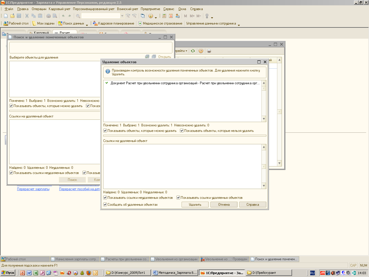
Task: Open the Перерасчет зарплаты link
Action: [33, 189]
